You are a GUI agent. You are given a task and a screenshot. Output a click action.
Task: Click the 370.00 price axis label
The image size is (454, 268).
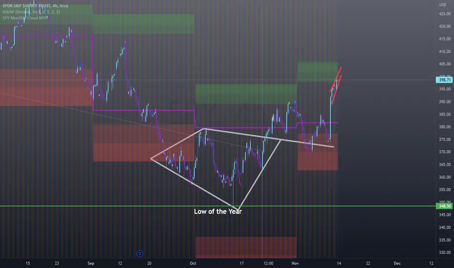pos(445,152)
